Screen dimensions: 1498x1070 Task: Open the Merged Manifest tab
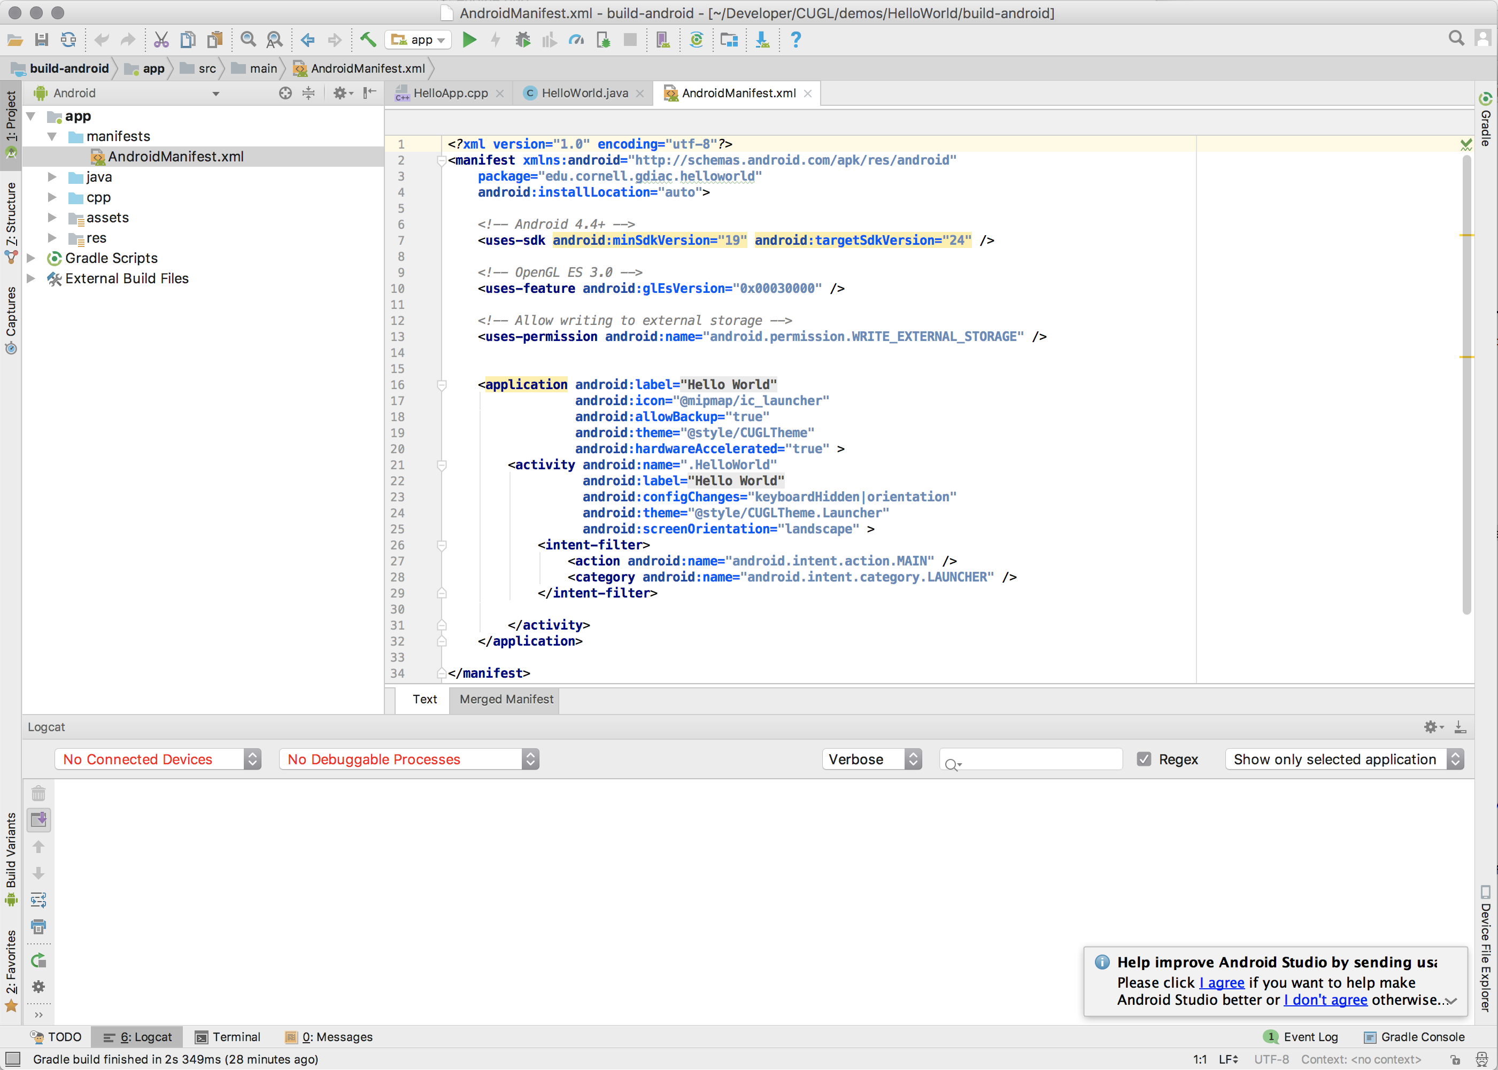point(506,699)
